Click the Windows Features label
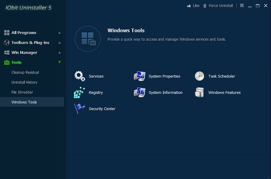The width and height of the screenshot is (271, 179). (x=224, y=92)
